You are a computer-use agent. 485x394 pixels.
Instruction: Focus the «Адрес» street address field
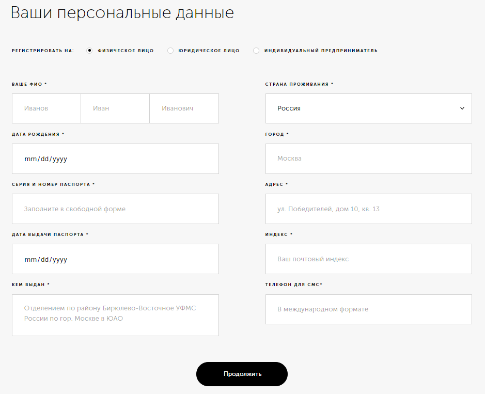click(x=368, y=209)
